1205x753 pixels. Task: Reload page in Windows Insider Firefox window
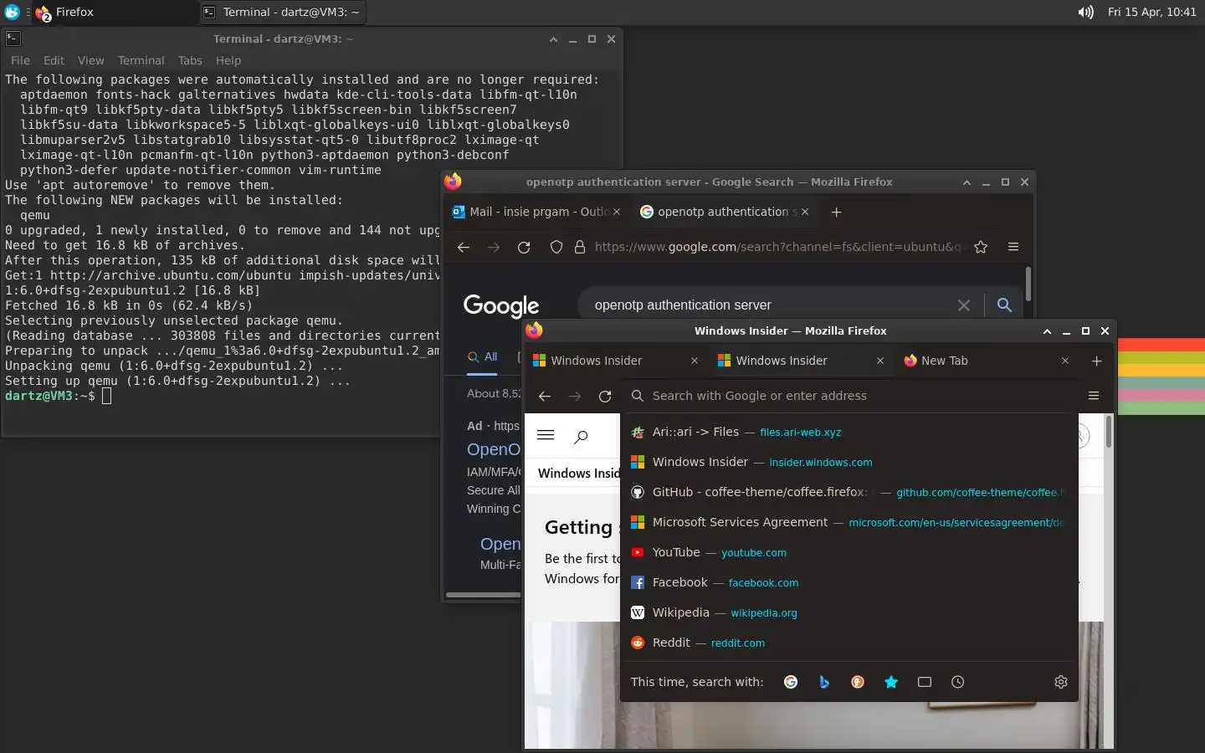pyautogui.click(x=605, y=396)
